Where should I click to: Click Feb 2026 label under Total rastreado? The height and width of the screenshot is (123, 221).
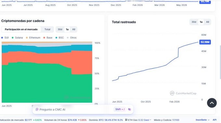pyautogui.click(x=174, y=102)
